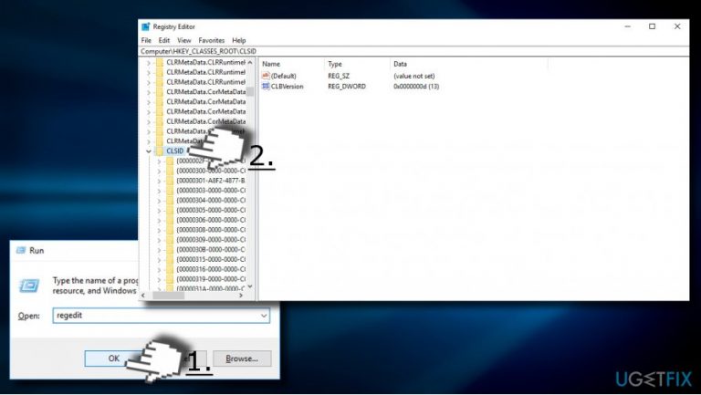Minimize the Registry Editor window
This screenshot has width=701, height=395.
tap(628, 26)
